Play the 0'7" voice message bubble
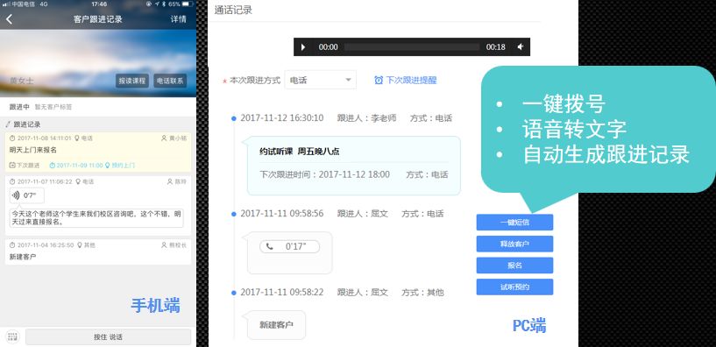Screen dimensions: 716x347 pos(27,195)
